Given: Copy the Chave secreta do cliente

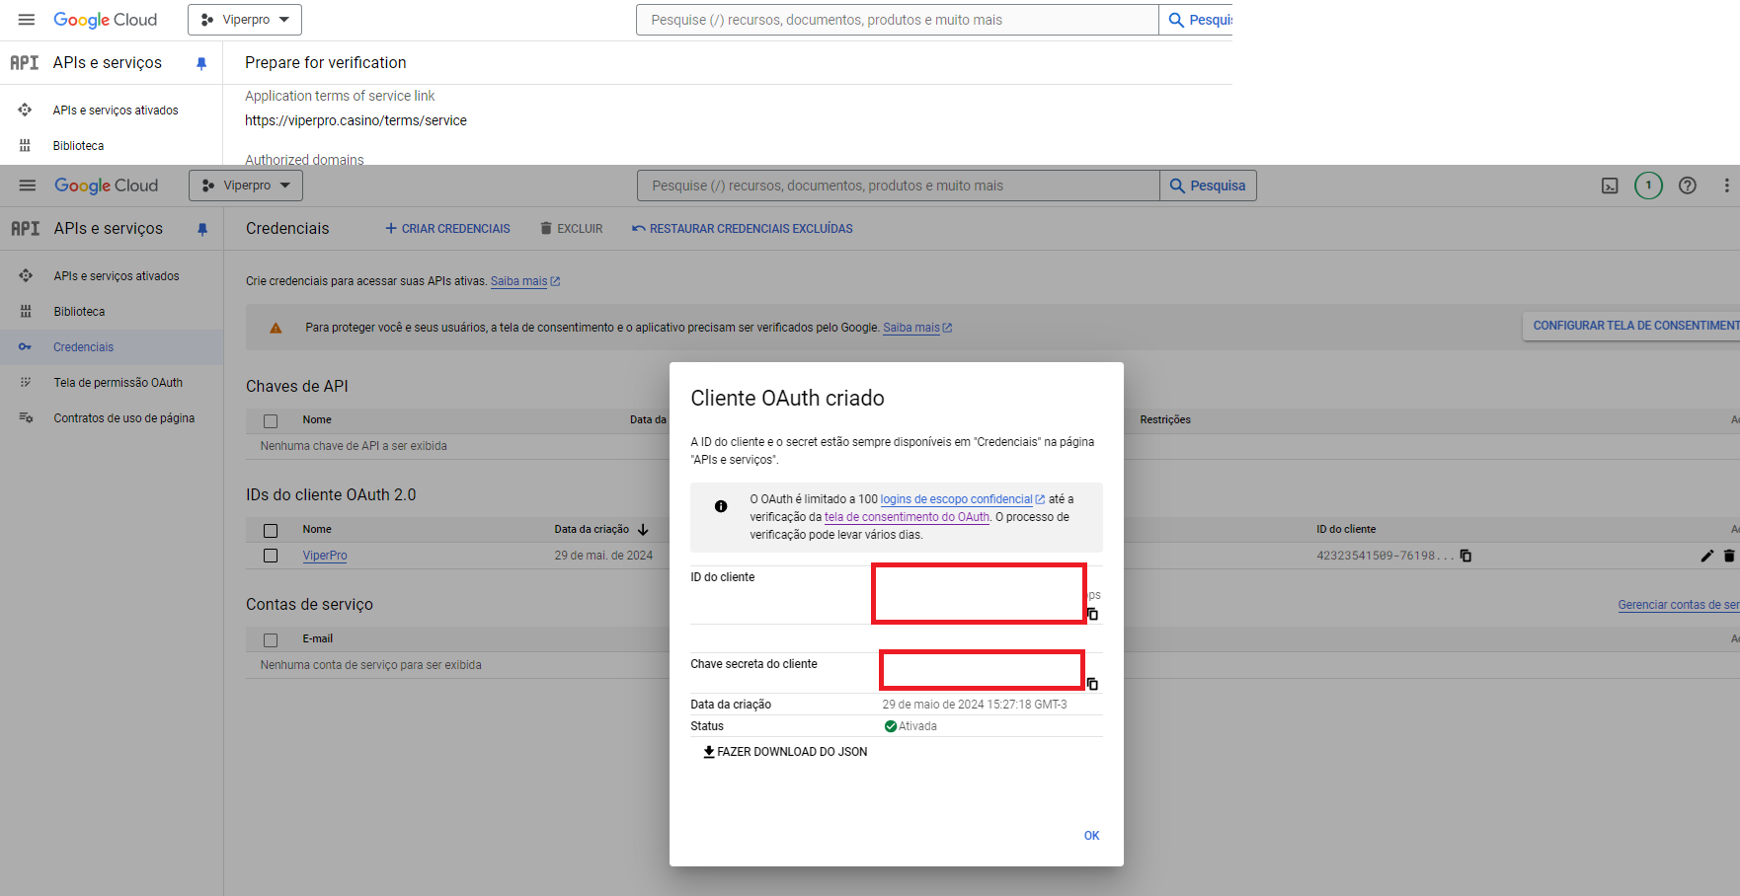Looking at the screenshot, I should (x=1092, y=684).
